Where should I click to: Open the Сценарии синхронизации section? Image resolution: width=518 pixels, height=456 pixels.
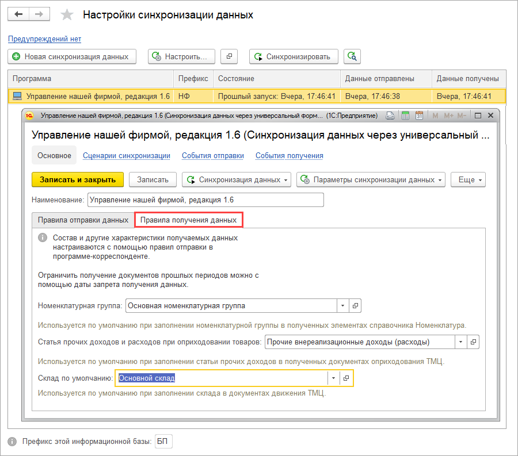click(127, 155)
